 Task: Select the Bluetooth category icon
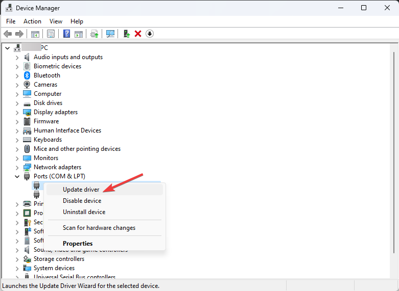click(x=27, y=75)
